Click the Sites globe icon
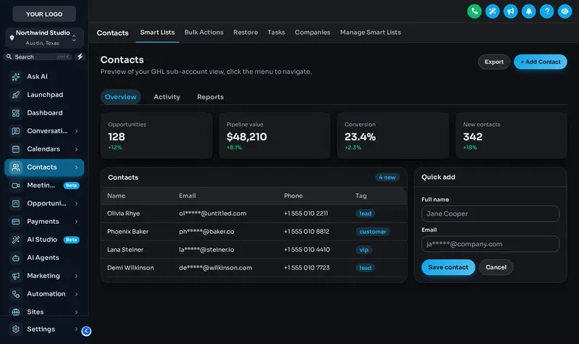Screen dimensions: 579x344 coord(16,312)
